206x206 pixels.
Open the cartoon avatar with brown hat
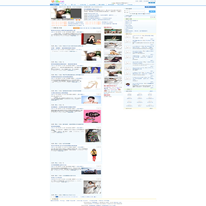pyautogui.click(x=128, y=85)
